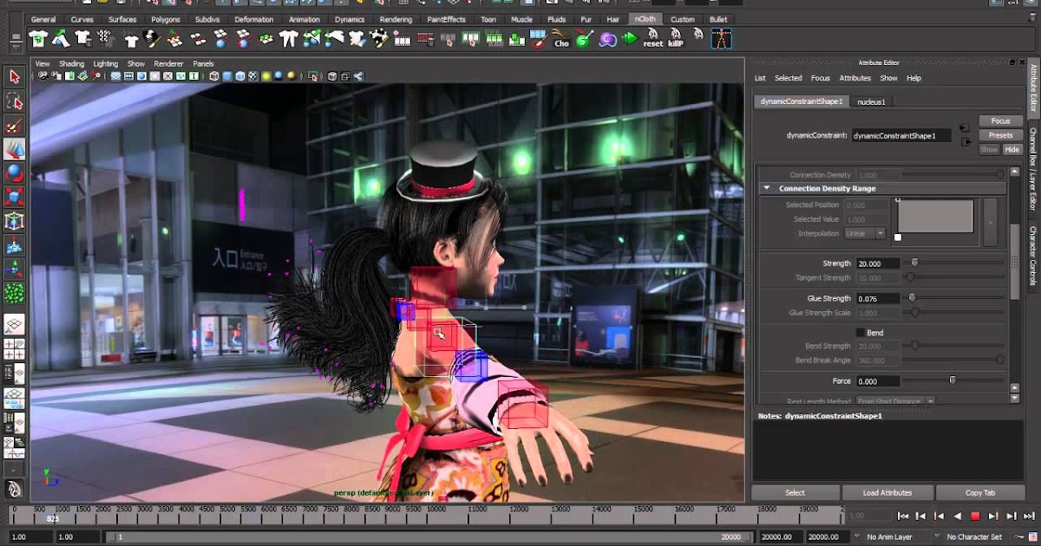The height and width of the screenshot is (546, 1041).
Task: Select the Universal Manipulator cube tool
Action: tap(14, 222)
